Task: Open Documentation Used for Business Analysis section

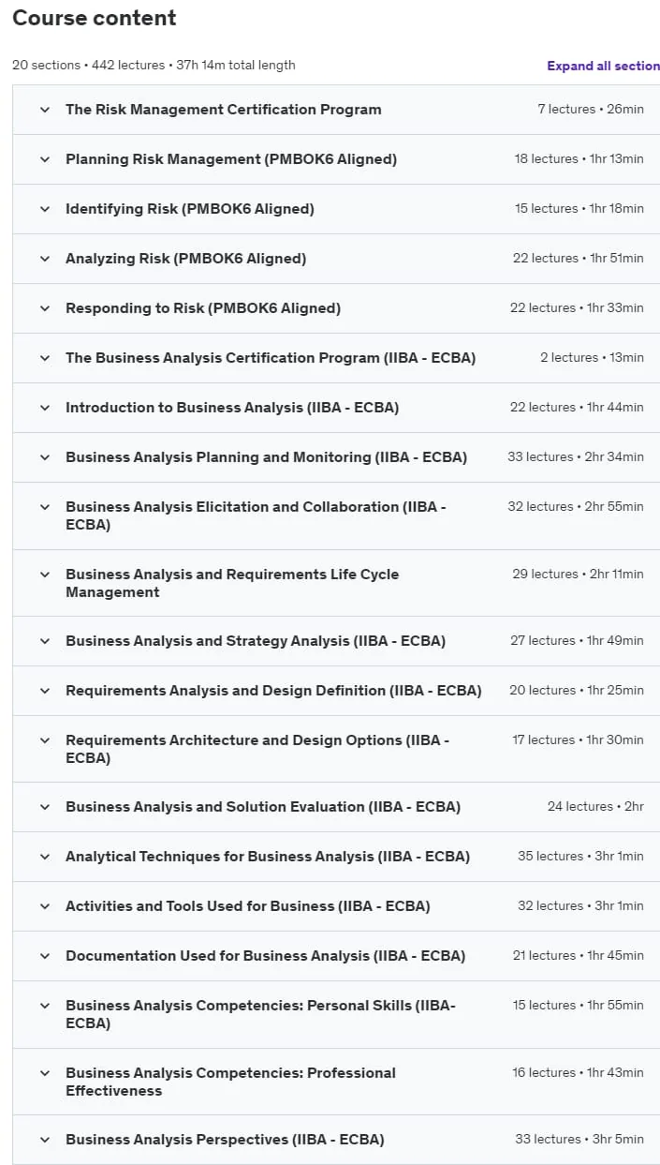Action: pyautogui.click(x=336, y=956)
